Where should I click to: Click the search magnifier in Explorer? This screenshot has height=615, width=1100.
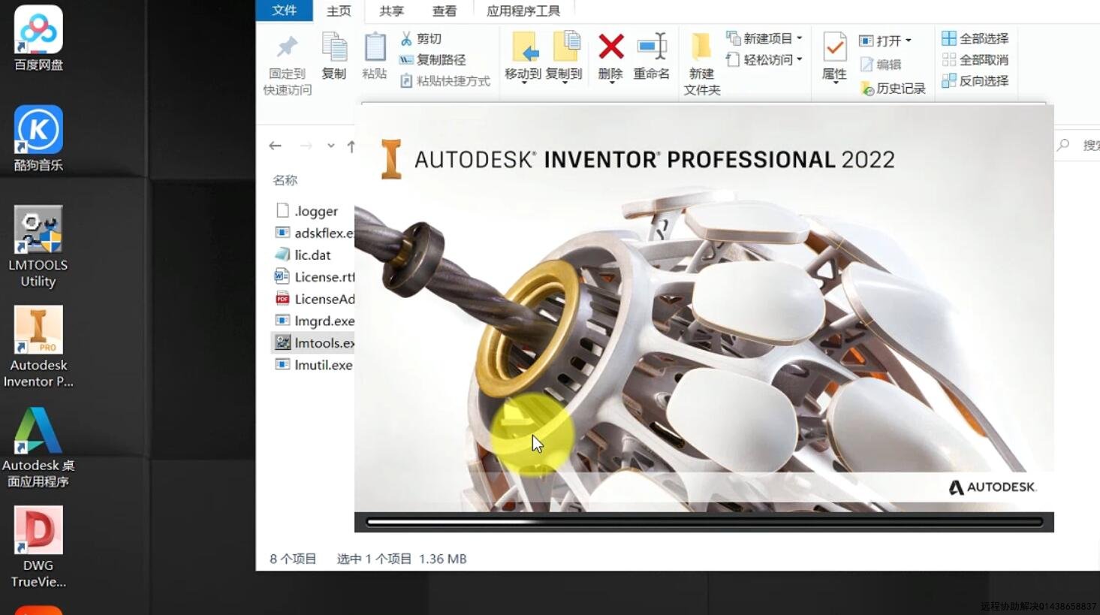click(1063, 145)
